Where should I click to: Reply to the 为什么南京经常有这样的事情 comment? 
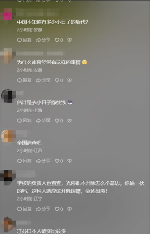(24, 80)
